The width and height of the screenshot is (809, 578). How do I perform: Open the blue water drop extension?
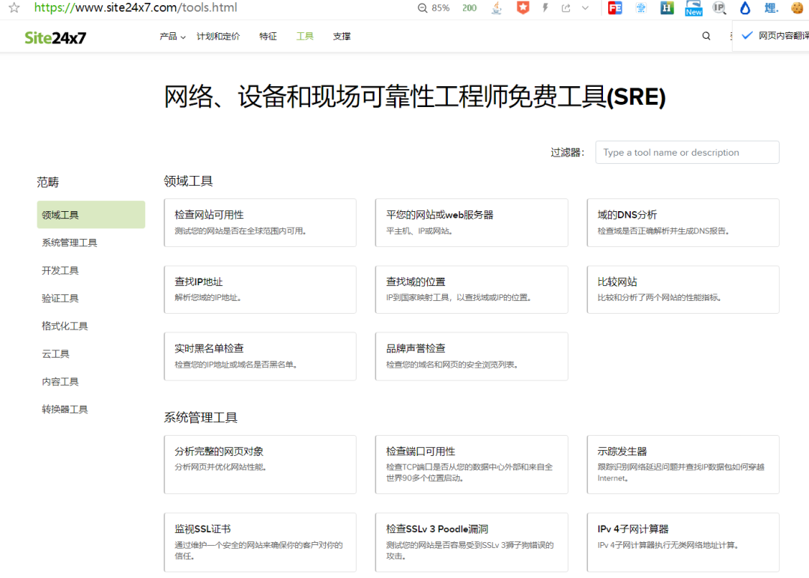[745, 7]
